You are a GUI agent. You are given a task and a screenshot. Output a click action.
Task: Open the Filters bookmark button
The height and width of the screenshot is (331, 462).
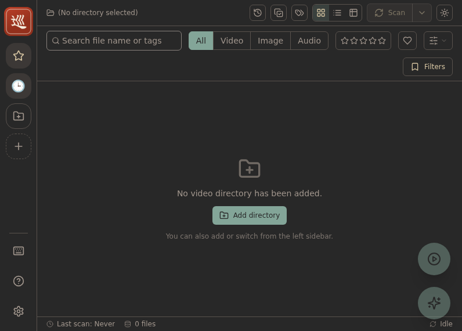(428, 67)
